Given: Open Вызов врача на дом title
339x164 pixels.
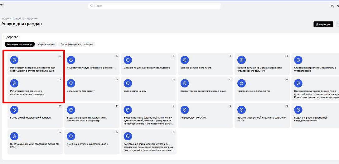Looking at the screenshot, I should click(135, 91).
